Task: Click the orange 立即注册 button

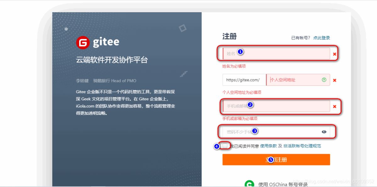Action: [276, 159]
